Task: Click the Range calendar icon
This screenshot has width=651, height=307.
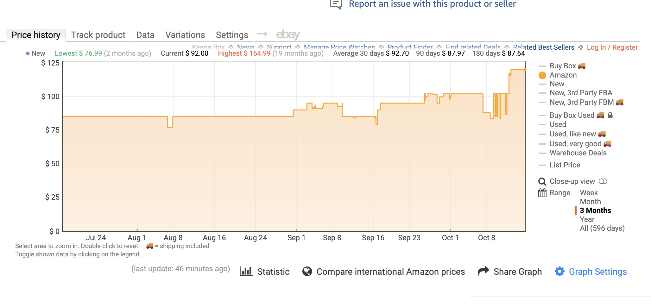Action: tap(542, 193)
